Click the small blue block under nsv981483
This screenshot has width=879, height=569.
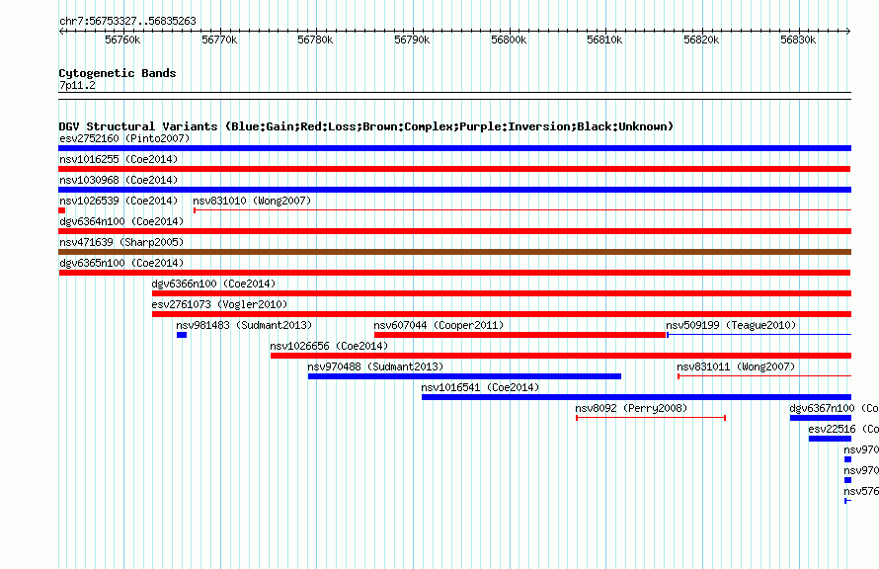(x=182, y=335)
